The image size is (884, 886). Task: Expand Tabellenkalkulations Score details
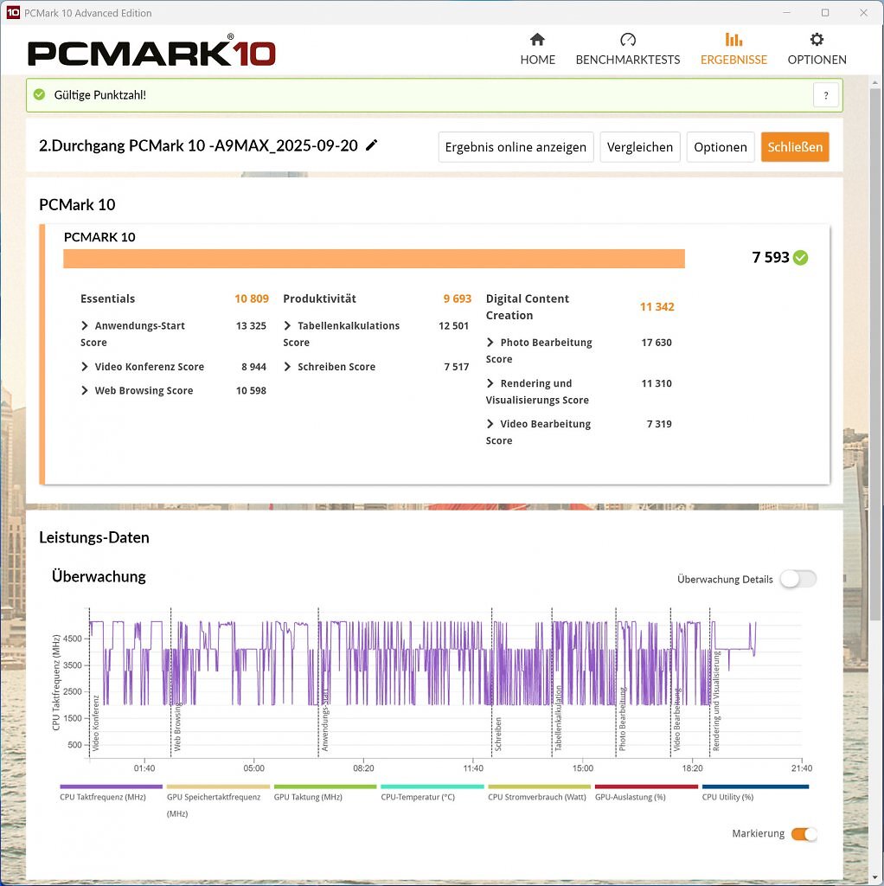[287, 325]
